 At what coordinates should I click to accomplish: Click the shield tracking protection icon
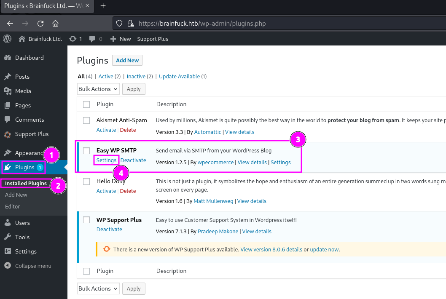119,23
